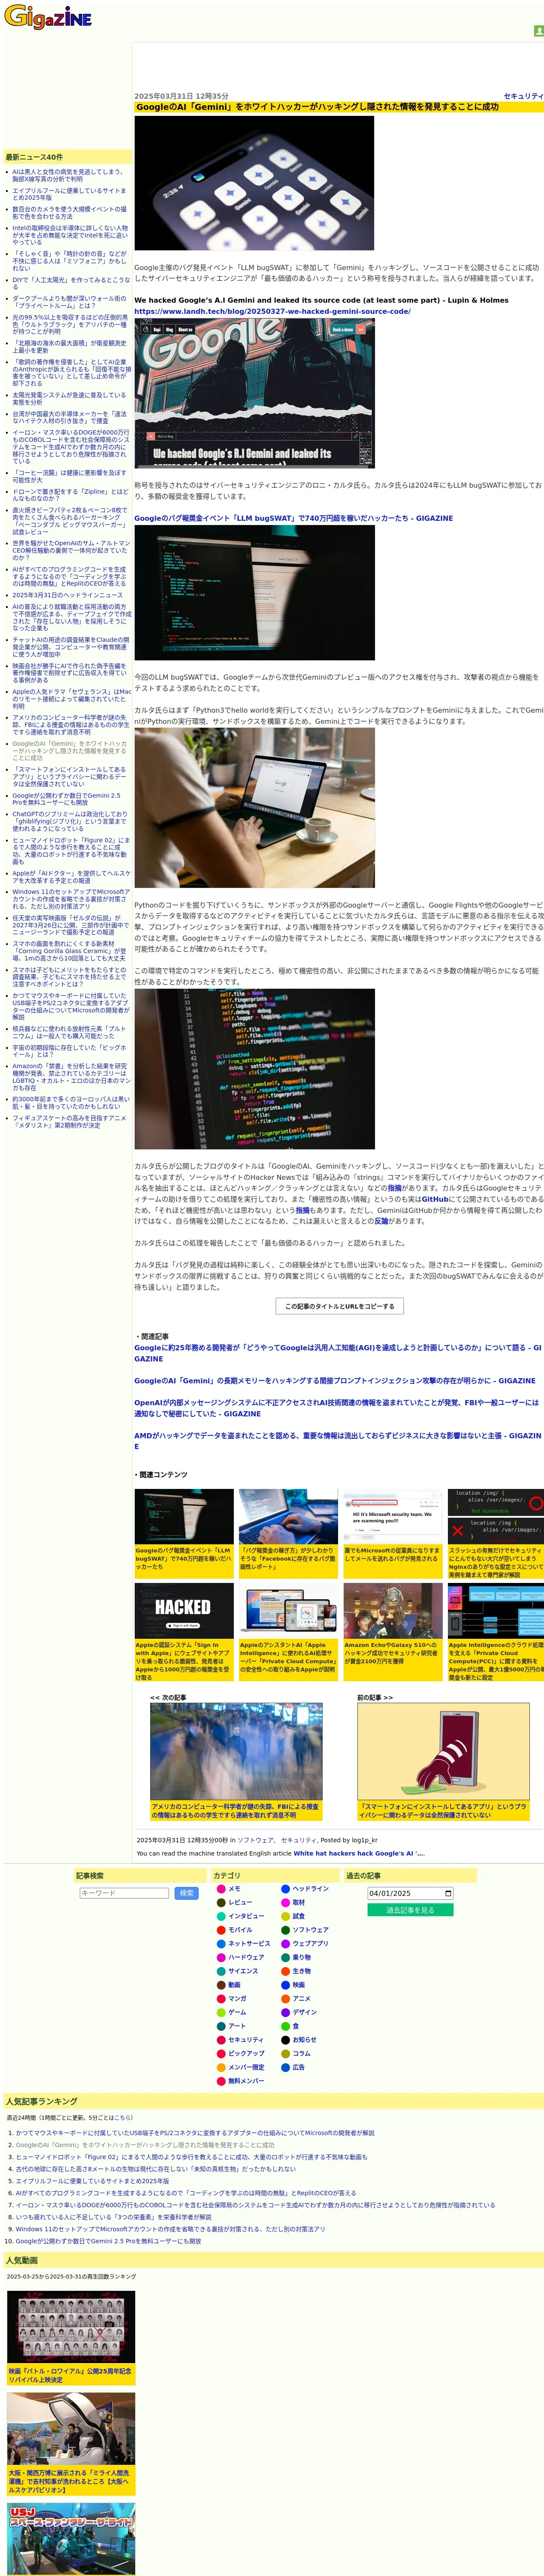Image resolution: width=544 pixels, height=2576 pixels.
Task: Open the Amazon Echo/Galaxy S10 hacking related thumbnail
Action: 393,1610
